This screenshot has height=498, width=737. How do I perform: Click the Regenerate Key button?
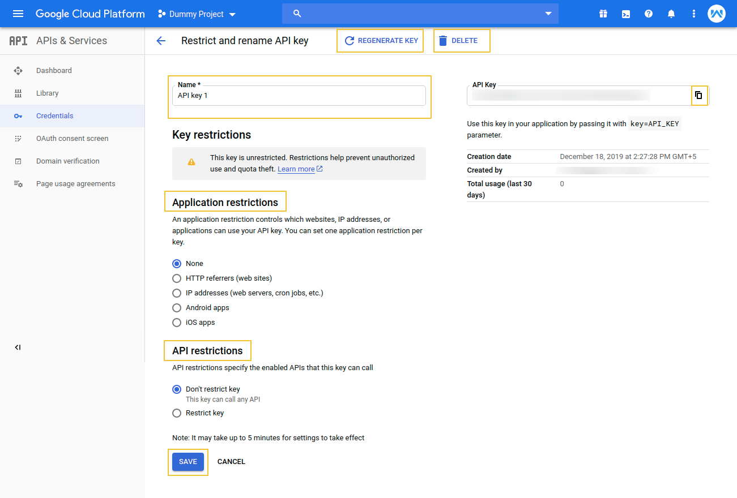[x=381, y=41]
